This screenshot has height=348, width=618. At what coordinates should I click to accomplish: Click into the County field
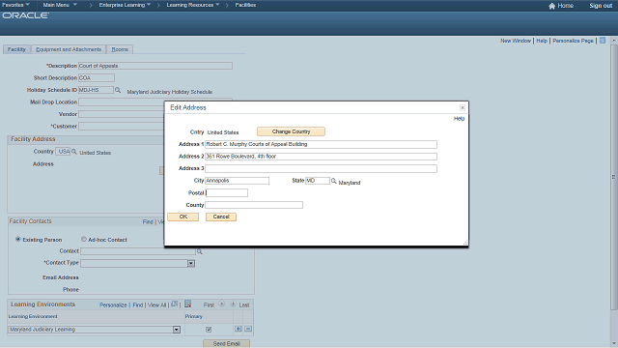(254, 205)
